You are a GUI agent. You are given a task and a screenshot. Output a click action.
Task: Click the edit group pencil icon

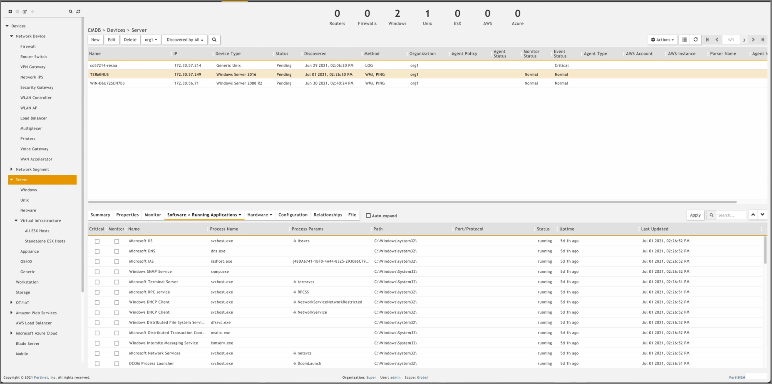tap(25, 12)
